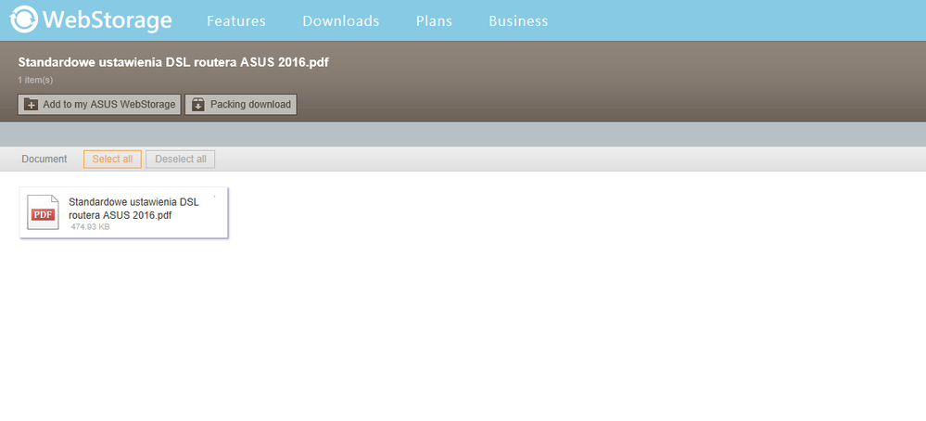Toggle selection dot on the PDF file card
This screenshot has width=926, height=421.
click(214, 196)
